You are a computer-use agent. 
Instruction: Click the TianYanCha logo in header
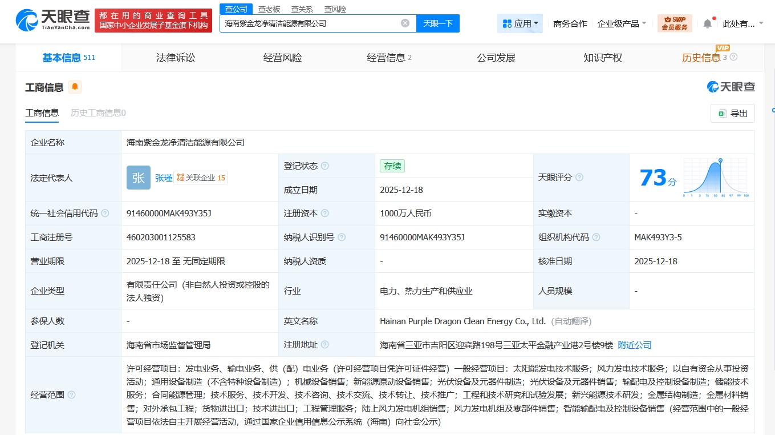(53, 21)
